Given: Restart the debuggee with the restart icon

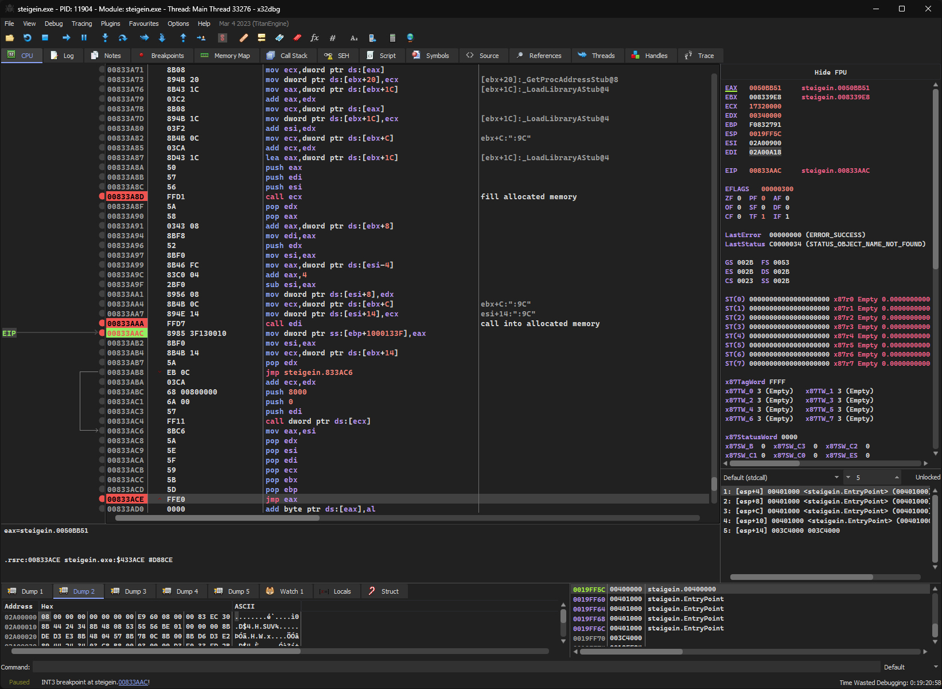Looking at the screenshot, I should (x=28, y=38).
